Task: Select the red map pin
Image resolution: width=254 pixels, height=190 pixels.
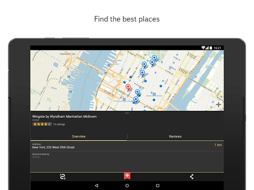Action: tap(128, 88)
